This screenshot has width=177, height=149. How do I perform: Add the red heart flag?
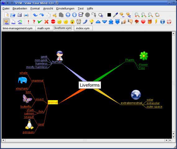(x=143, y=22)
